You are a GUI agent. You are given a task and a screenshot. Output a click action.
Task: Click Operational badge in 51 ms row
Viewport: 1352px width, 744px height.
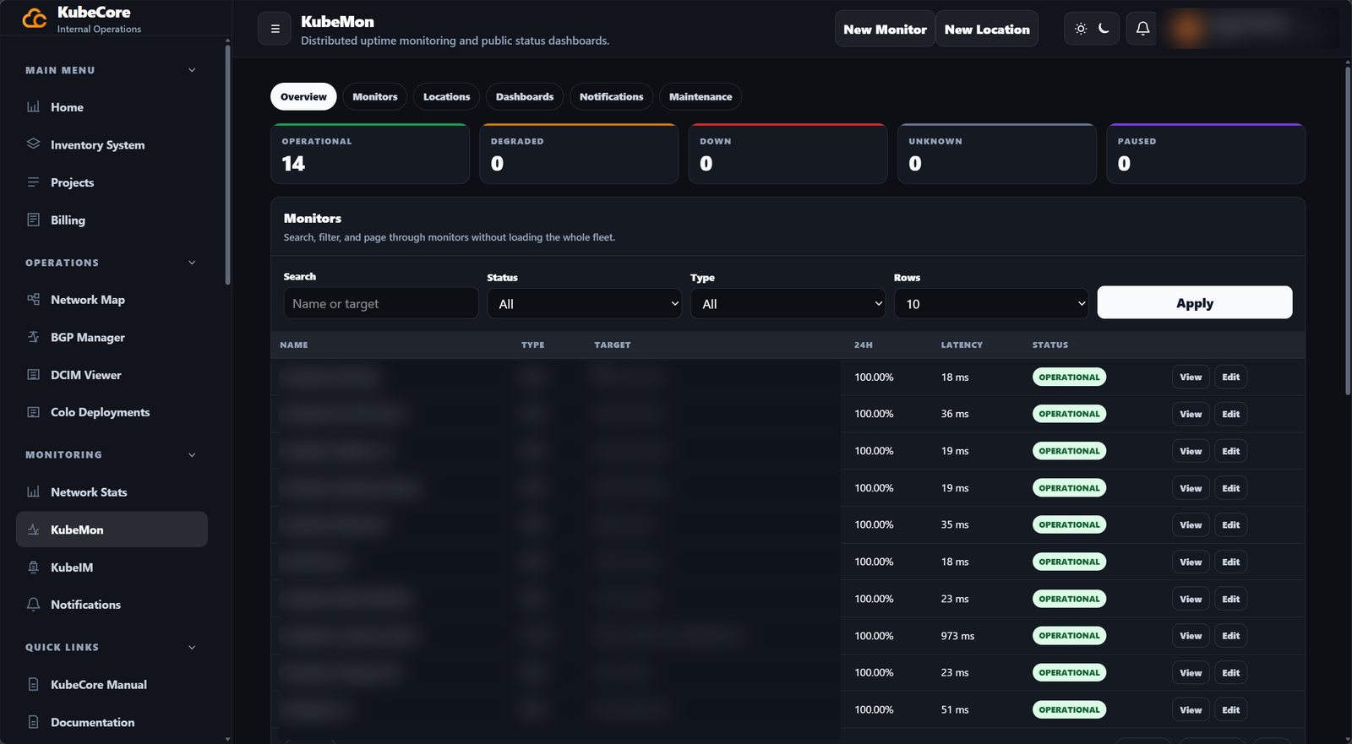pos(1069,710)
